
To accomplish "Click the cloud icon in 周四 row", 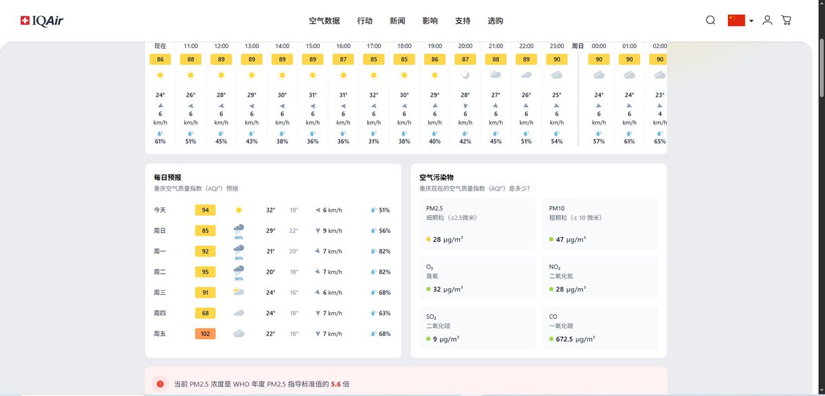I will click(239, 313).
